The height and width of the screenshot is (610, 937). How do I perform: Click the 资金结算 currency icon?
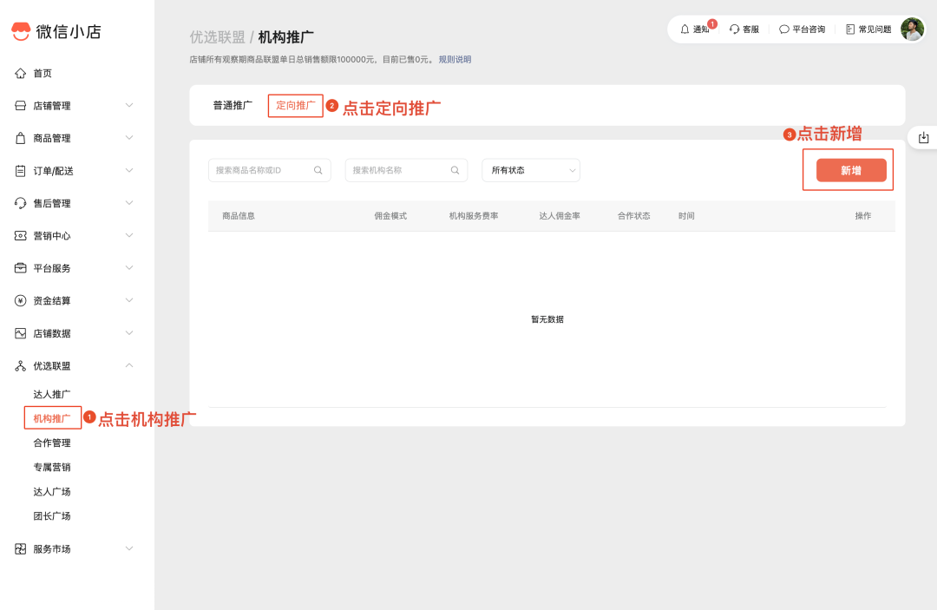[21, 300]
